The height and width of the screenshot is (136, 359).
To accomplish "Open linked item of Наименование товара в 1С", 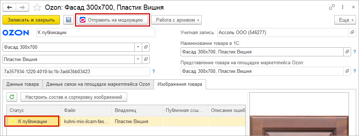I will pyautogui.click(x=347, y=52).
